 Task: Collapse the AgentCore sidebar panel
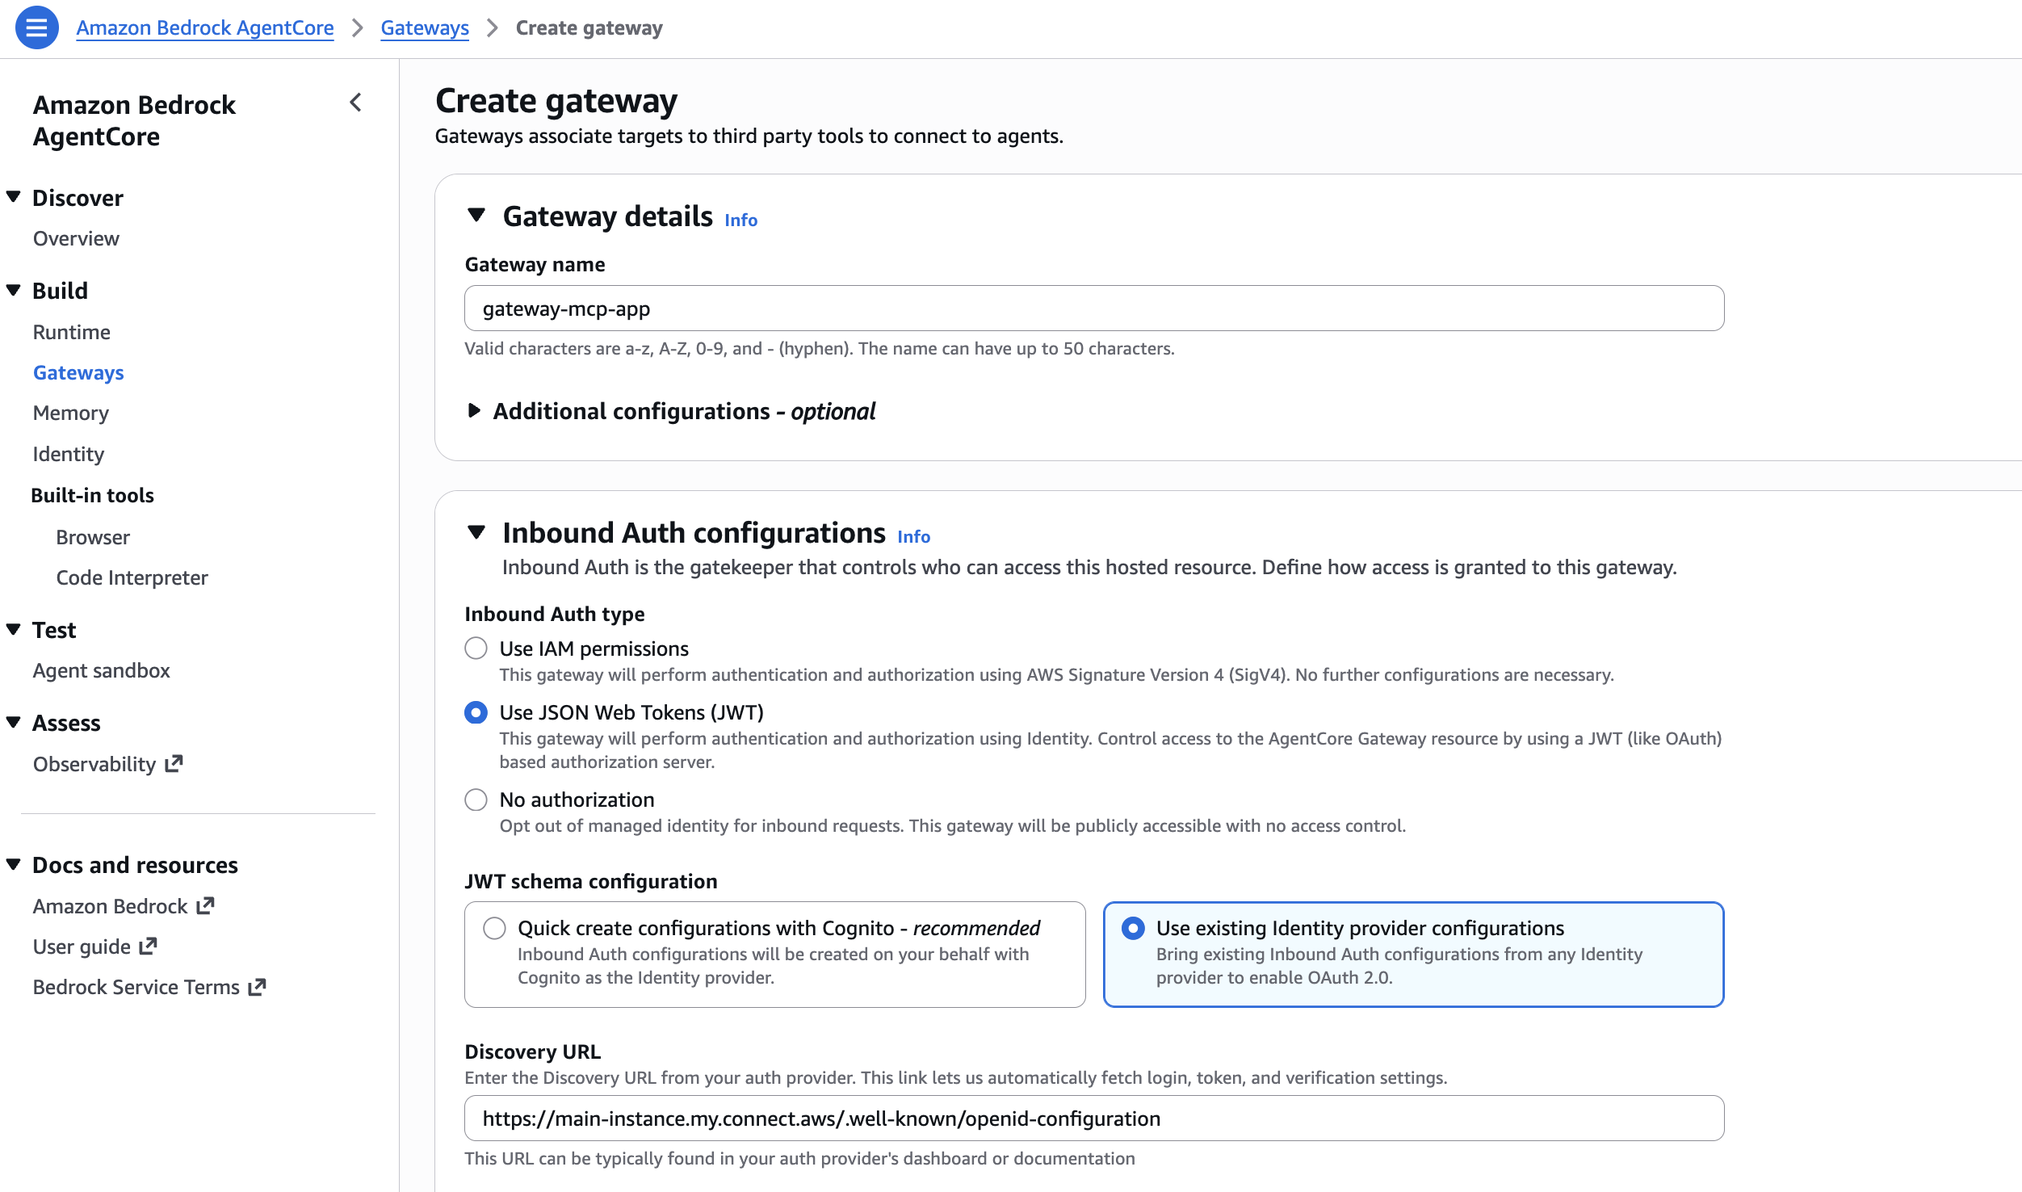point(355,103)
